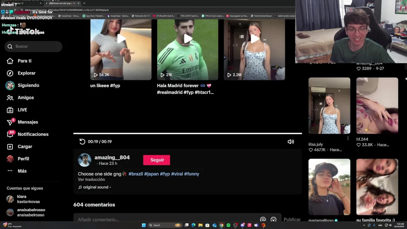Open the FIFA 23 FUT Card Cr... bookmark
Viewport: 407px width, 229px height.
point(188,16)
